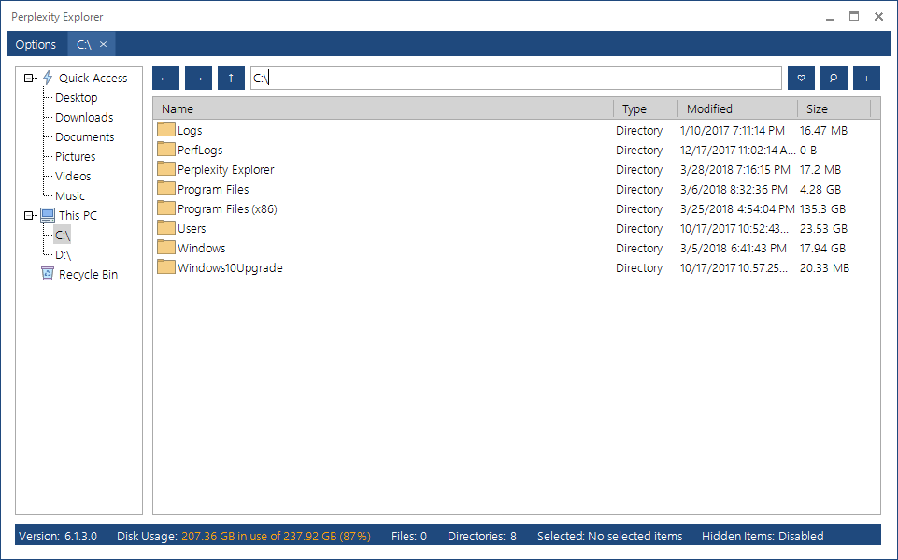Click the This PC computer icon

click(x=48, y=216)
